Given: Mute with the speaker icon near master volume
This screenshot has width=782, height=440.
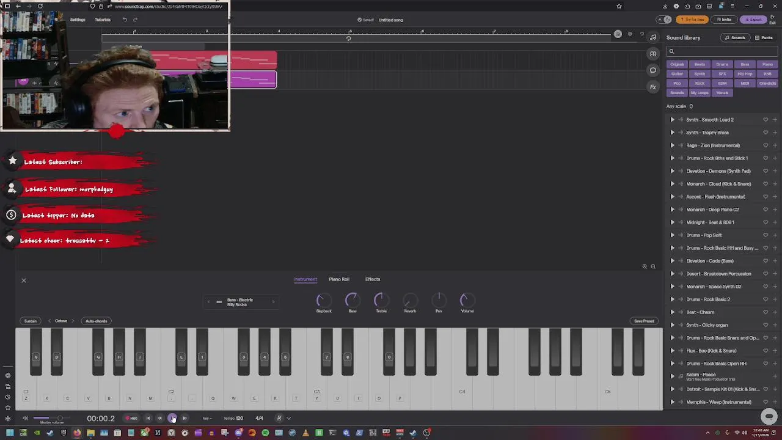Looking at the screenshot, I should pyautogui.click(x=25, y=419).
